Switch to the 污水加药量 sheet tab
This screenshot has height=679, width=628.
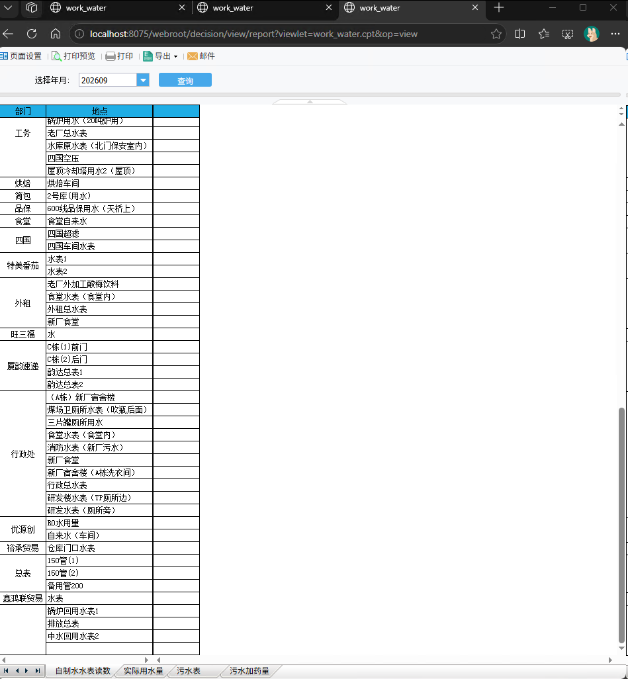249,671
